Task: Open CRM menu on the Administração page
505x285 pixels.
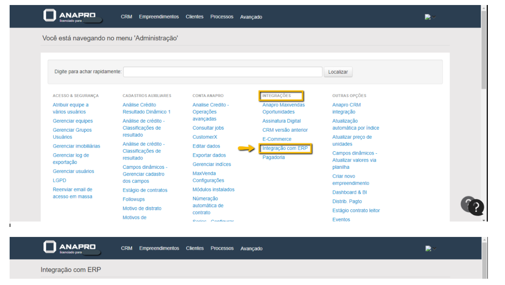Action: click(126, 17)
